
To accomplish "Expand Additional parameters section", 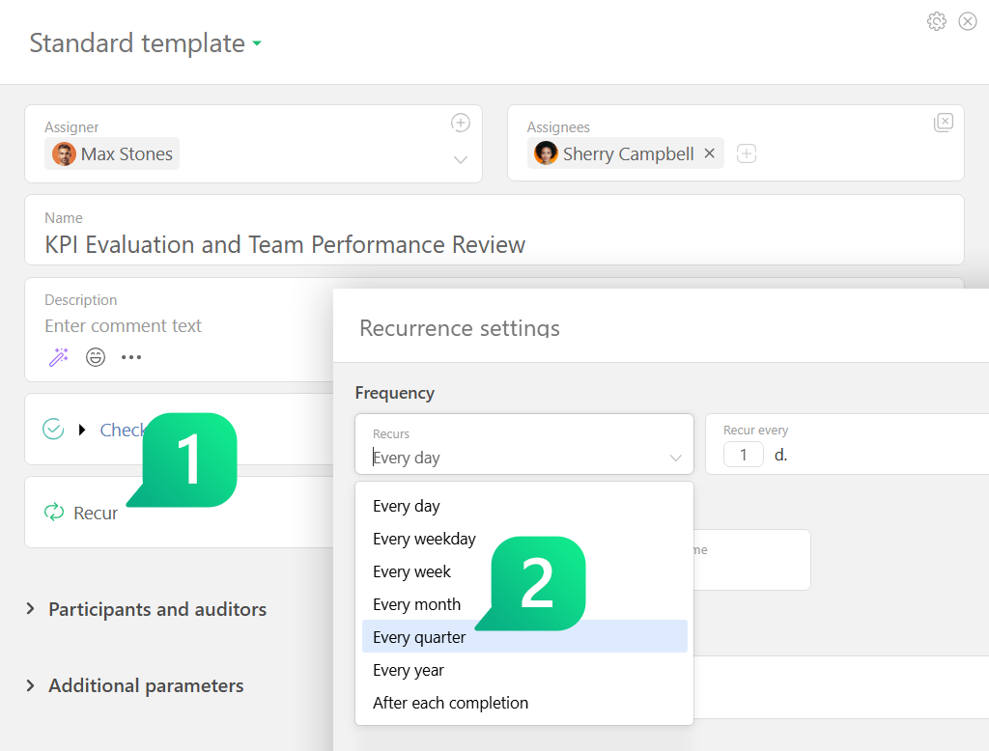I will 135,685.
